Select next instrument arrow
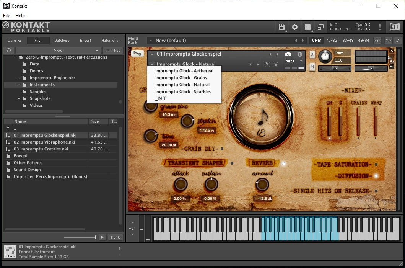 tap(277, 54)
